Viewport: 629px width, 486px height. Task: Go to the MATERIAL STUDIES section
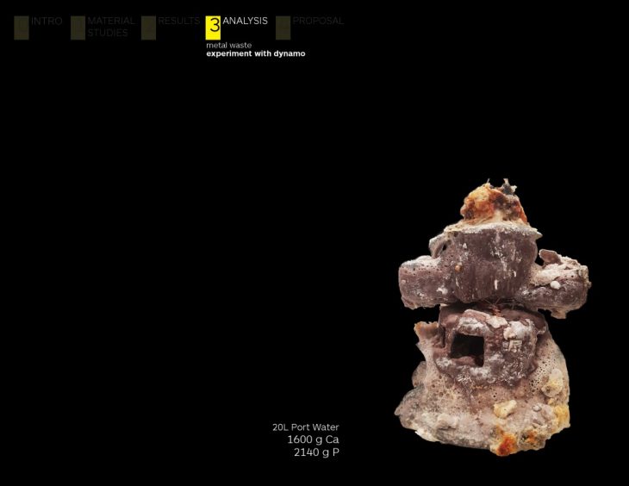pyautogui.click(x=111, y=27)
